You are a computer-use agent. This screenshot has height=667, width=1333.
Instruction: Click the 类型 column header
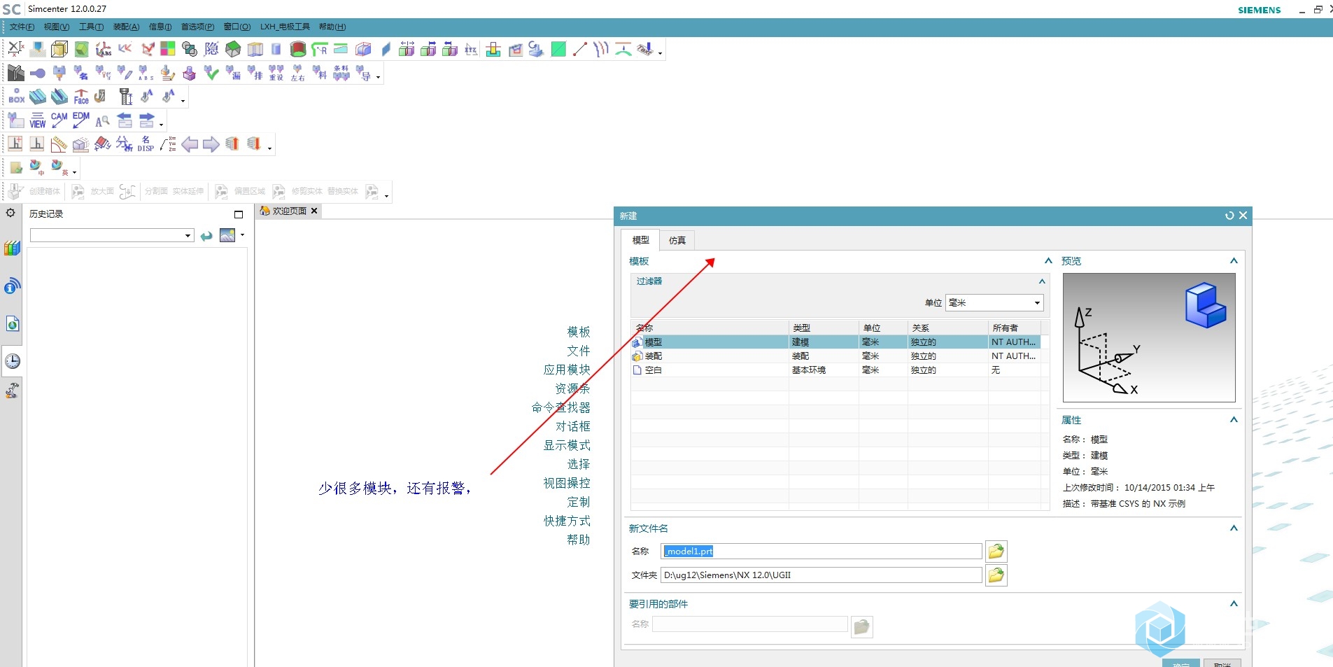(x=824, y=328)
